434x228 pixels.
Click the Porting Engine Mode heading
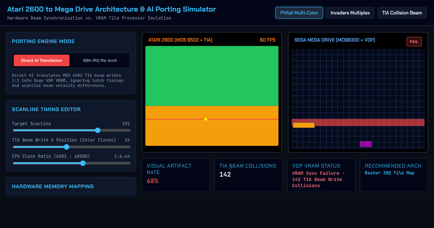pyautogui.click(x=43, y=41)
